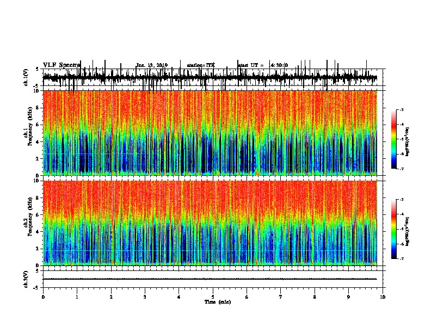The image size is (431, 333).
Task: Click time axis tick label "1"
Action: coord(77,297)
